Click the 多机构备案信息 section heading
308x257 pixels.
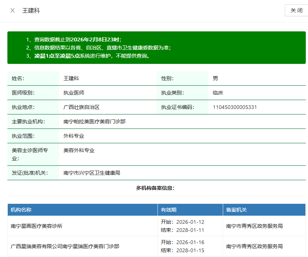tap(155, 188)
